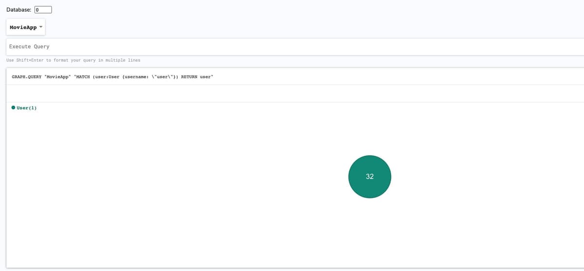Image resolution: width=584 pixels, height=271 pixels.
Task: Select the green node labeled 32
Action: pos(369,177)
